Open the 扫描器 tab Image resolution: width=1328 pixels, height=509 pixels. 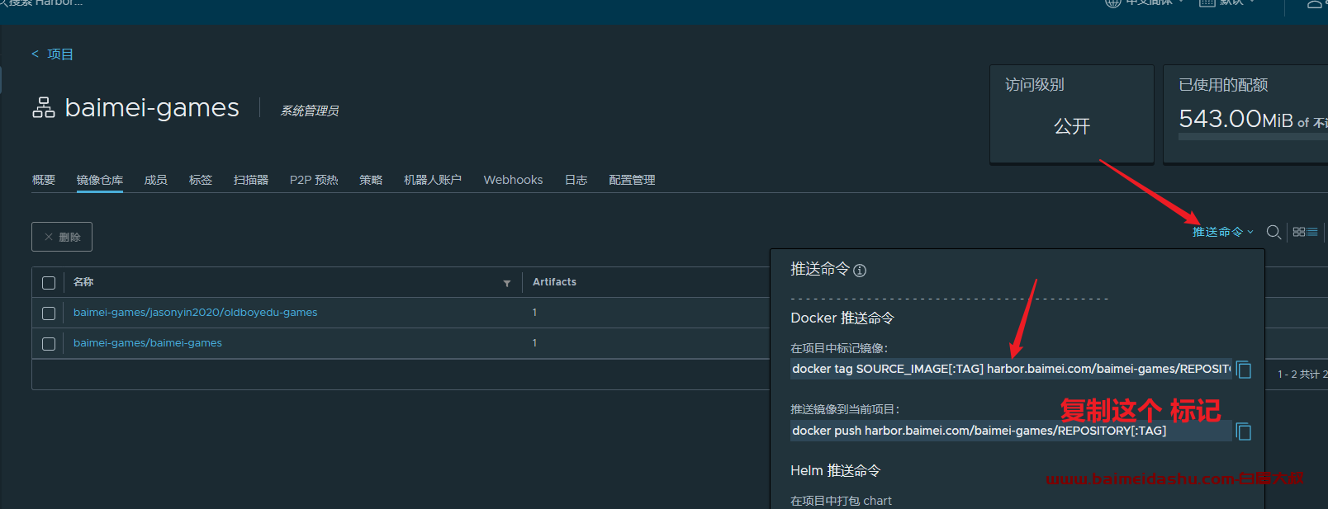pyautogui.click(x=251, y=180)
